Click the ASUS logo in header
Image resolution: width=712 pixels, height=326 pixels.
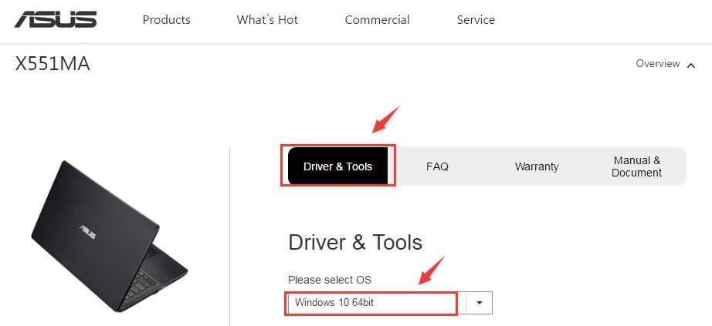click(56, 19)
